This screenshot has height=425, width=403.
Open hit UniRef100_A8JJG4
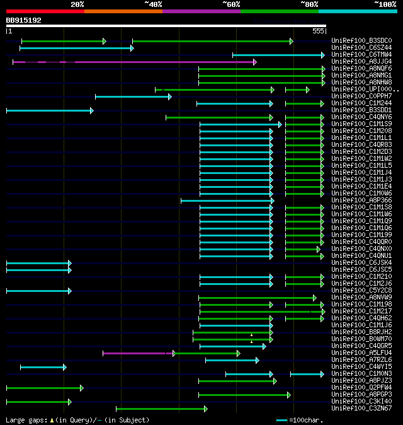361,62
